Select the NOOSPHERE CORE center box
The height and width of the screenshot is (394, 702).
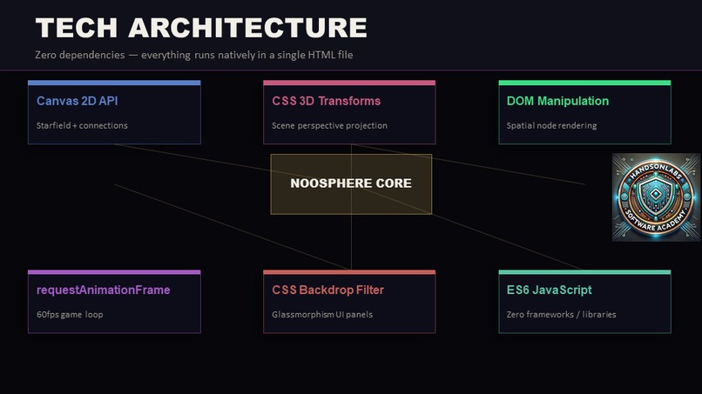click(x=351, y=184)
